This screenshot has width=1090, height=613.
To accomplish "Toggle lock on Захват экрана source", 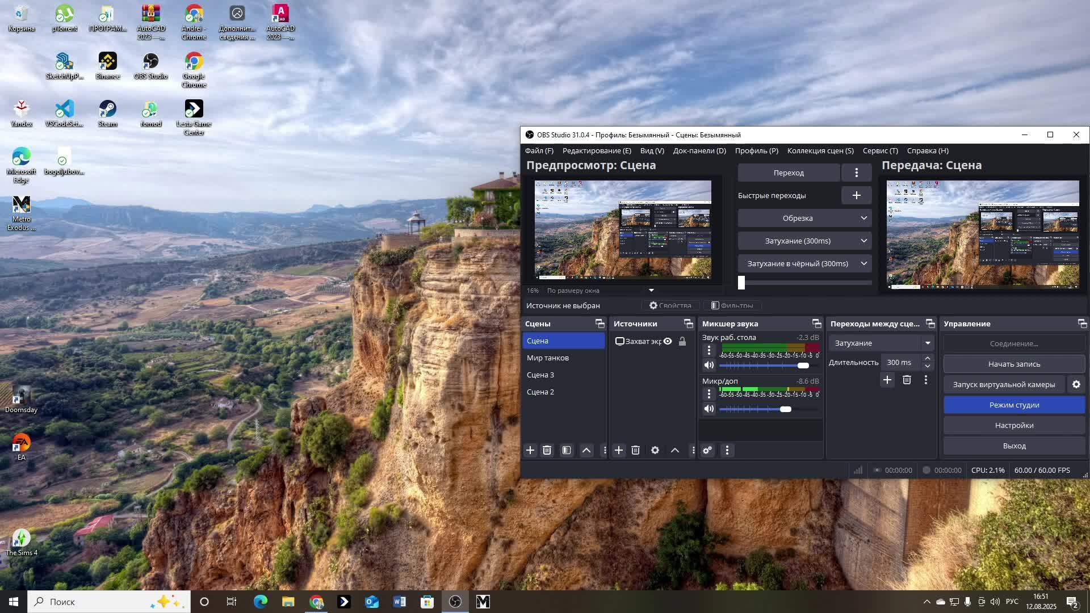I will pyautogui.click(x=682, y=341).
